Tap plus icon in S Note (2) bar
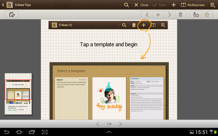Screen dimensions: 218x136 coord(143,25)
